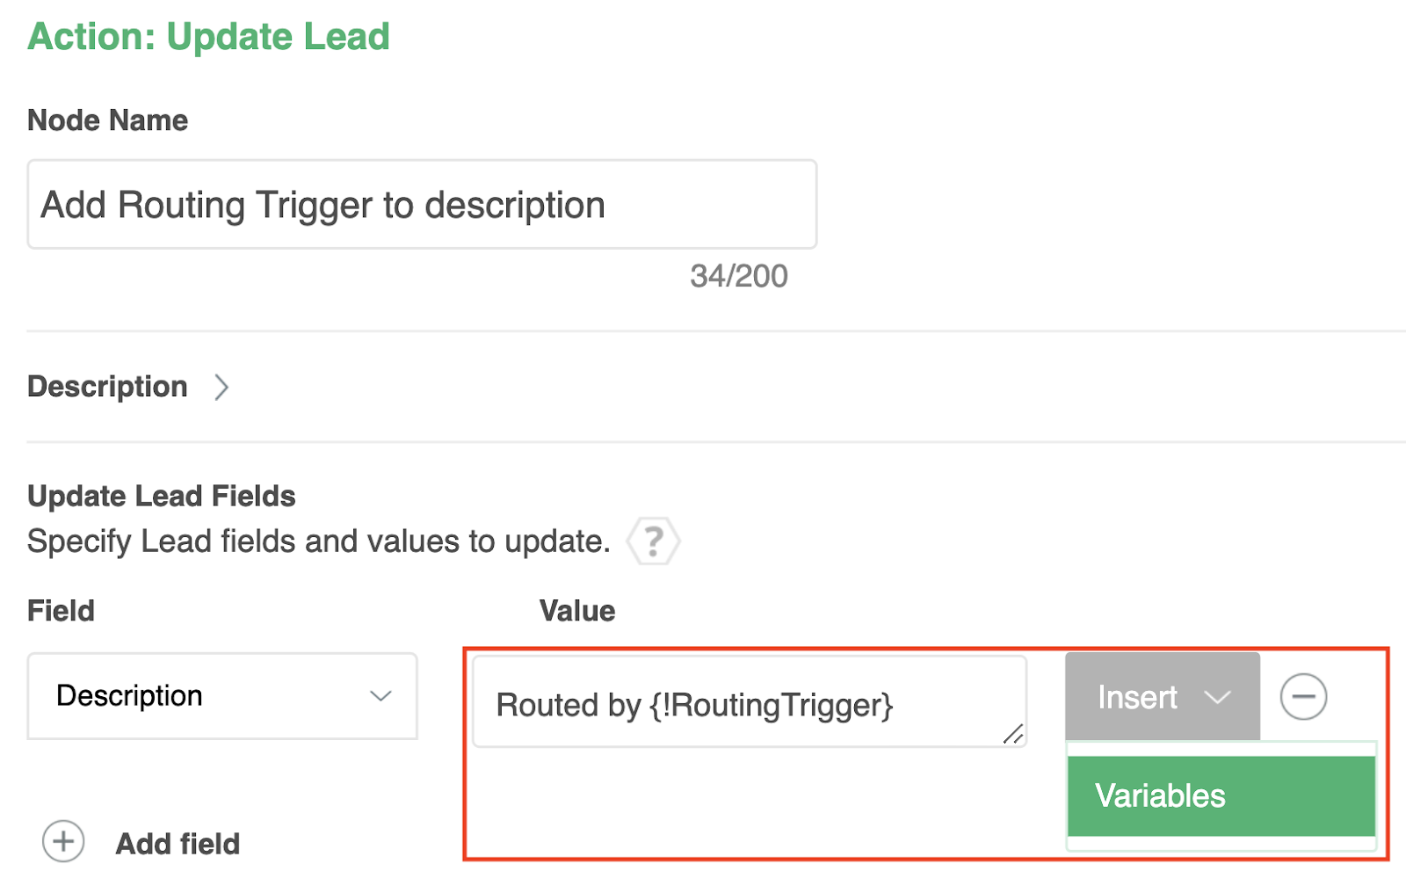Click the Action: Update Lead heading
The width and height of the screenshot is (1406, 893).
click(209, 37)
